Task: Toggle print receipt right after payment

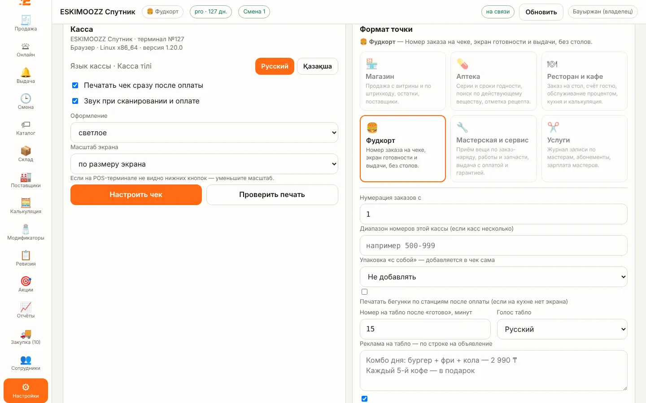Action: point(75,86)
